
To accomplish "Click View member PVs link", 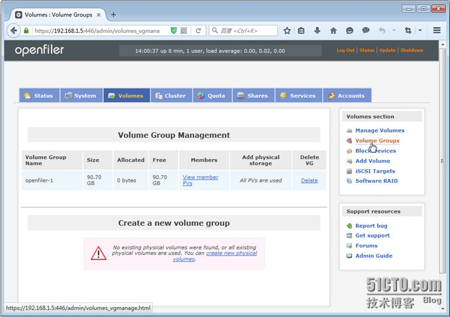I will coord(200,180).
